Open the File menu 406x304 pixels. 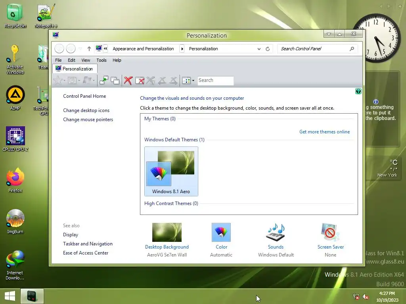point(58,60)
